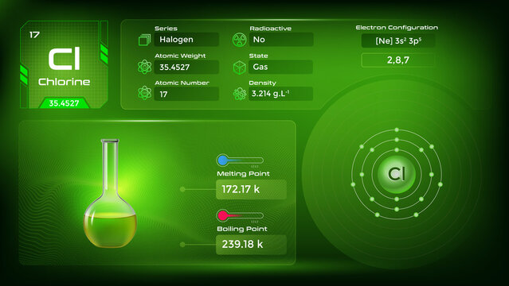Click the molecule cluster Density icon
The width and height of the screenshot is (509, 286).
tap(240, 94)
